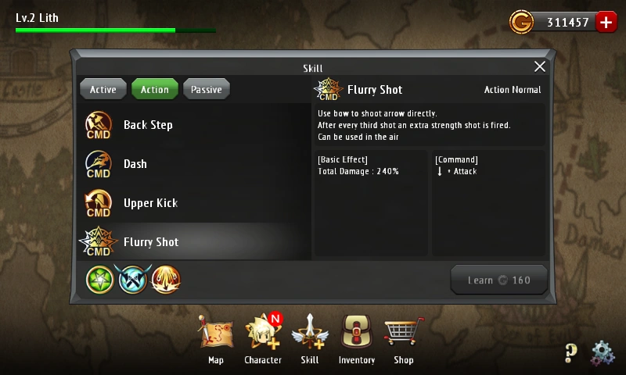Select the Back Step skill icon
Screen dimensions: 626x375
(x=99, y=125)
